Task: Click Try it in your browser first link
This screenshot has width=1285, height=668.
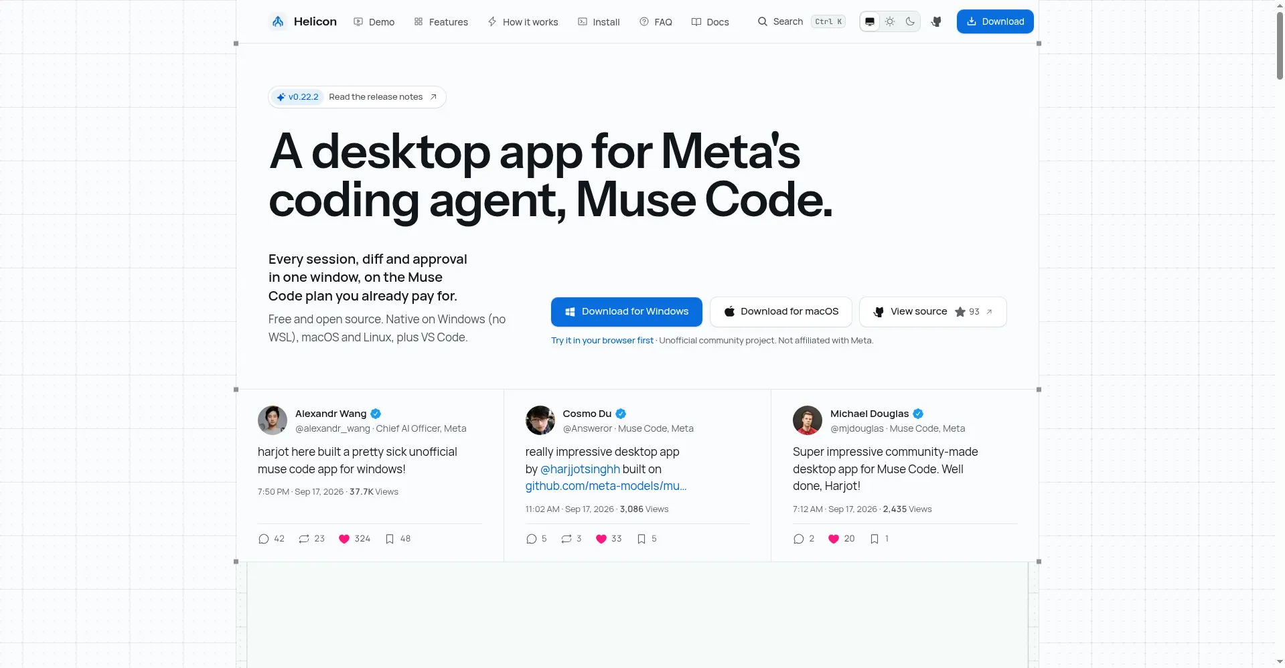Action: (x=602, y=341)
